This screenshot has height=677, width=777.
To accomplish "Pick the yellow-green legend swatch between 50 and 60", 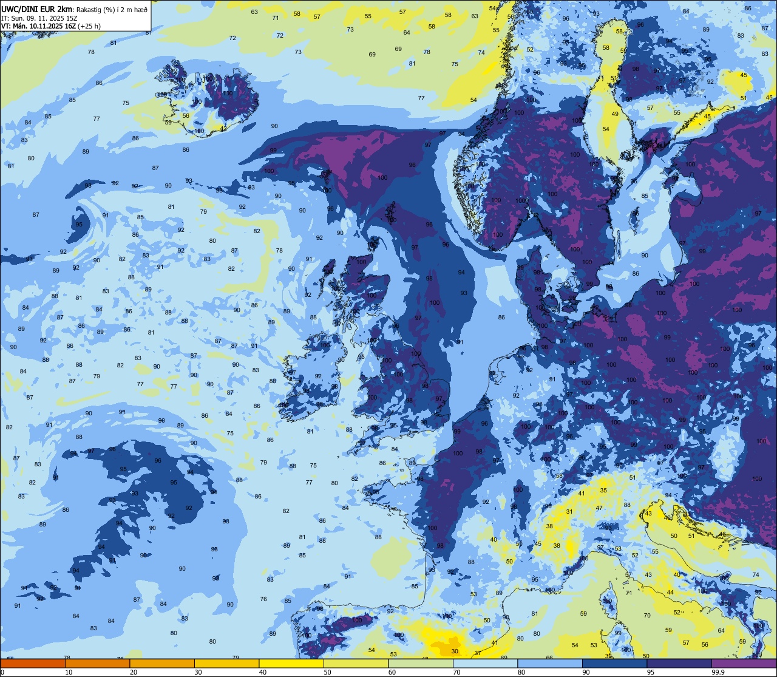I will click(356, 663).
